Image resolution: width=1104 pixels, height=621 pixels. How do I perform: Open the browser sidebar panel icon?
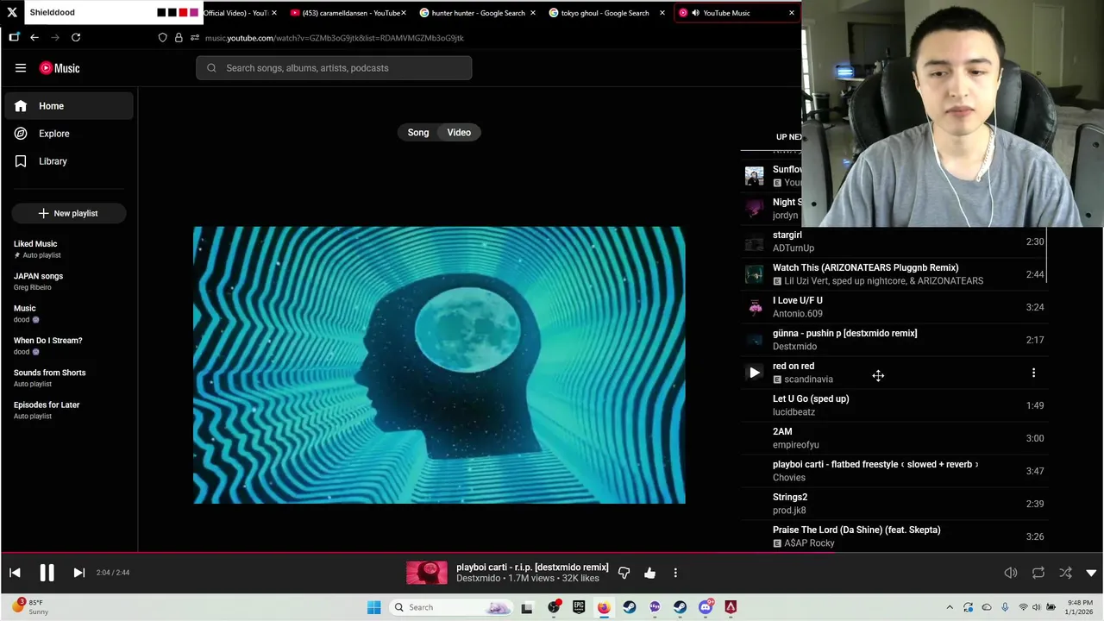[x=14, y=37]
